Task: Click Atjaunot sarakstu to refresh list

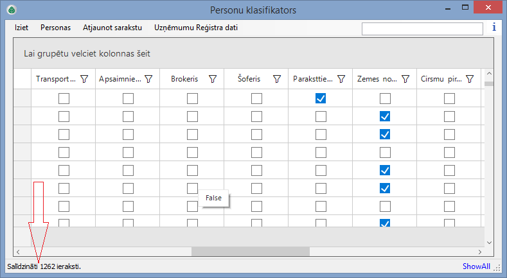Action: pos(112,28)
